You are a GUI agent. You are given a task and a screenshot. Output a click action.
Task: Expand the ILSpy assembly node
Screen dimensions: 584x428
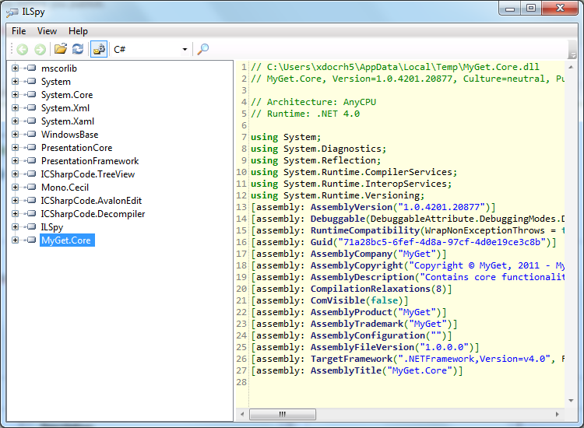[15, 226]
